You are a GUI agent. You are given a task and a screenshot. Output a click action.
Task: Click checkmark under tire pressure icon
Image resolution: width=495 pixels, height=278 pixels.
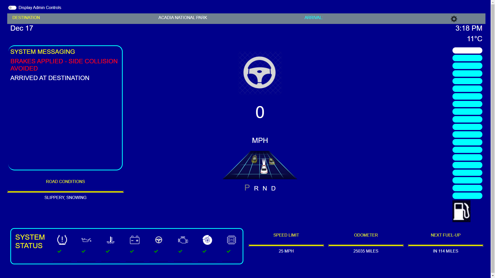click(x=59, y=251)
